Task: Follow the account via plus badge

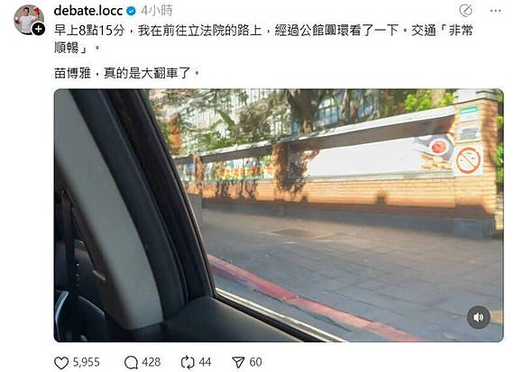Action: click(x=39, y=30)
